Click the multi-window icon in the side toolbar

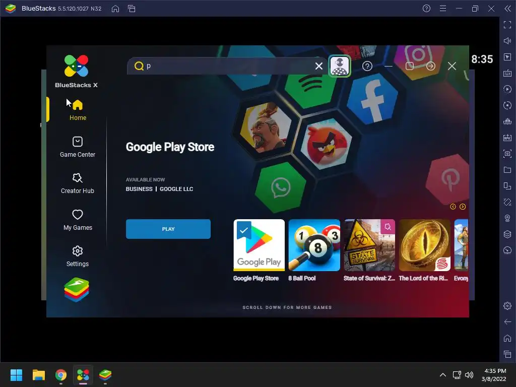507,186
